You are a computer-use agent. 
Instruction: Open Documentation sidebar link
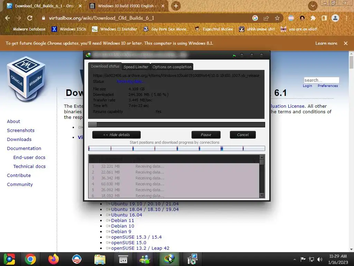24,148
